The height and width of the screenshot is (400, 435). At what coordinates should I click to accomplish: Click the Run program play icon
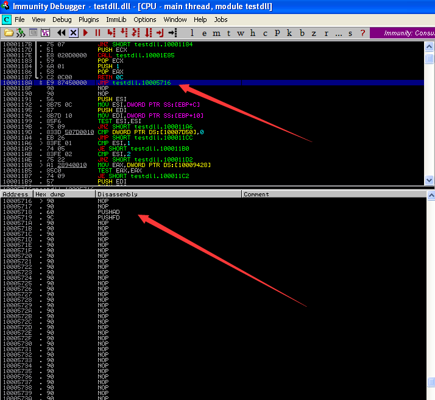86,33
